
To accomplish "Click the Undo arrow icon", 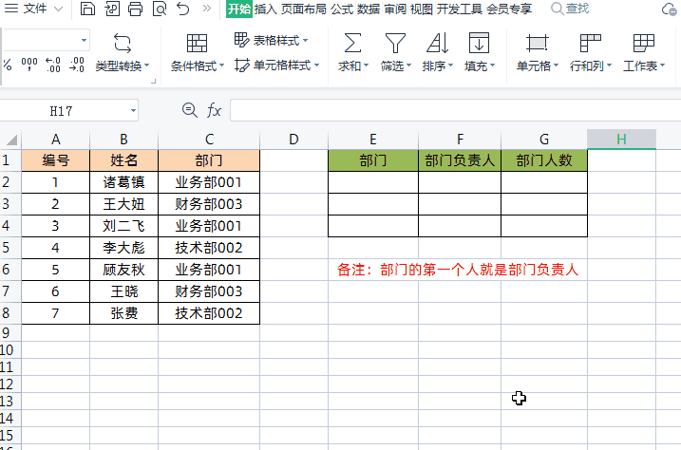I will click(x=182, y=9).
